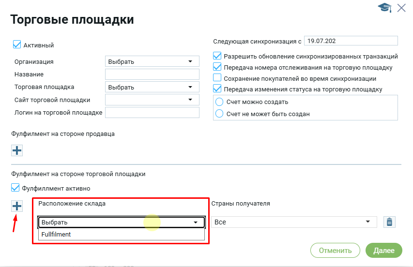Choose Fullfilment from warehouse location list
The width and height of the screenshot is (413, 267).
point(56,235)
